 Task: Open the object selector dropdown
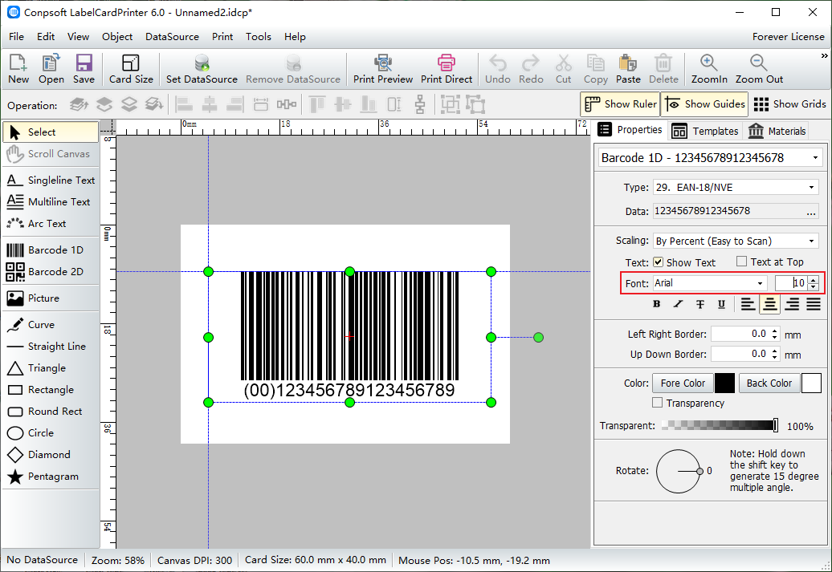point(815,158)
